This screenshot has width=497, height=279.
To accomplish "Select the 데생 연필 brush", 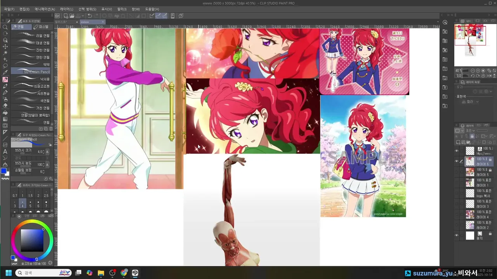I will click(31, 43).
